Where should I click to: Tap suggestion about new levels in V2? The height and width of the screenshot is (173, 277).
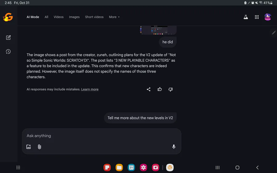[x=140, y=118]
